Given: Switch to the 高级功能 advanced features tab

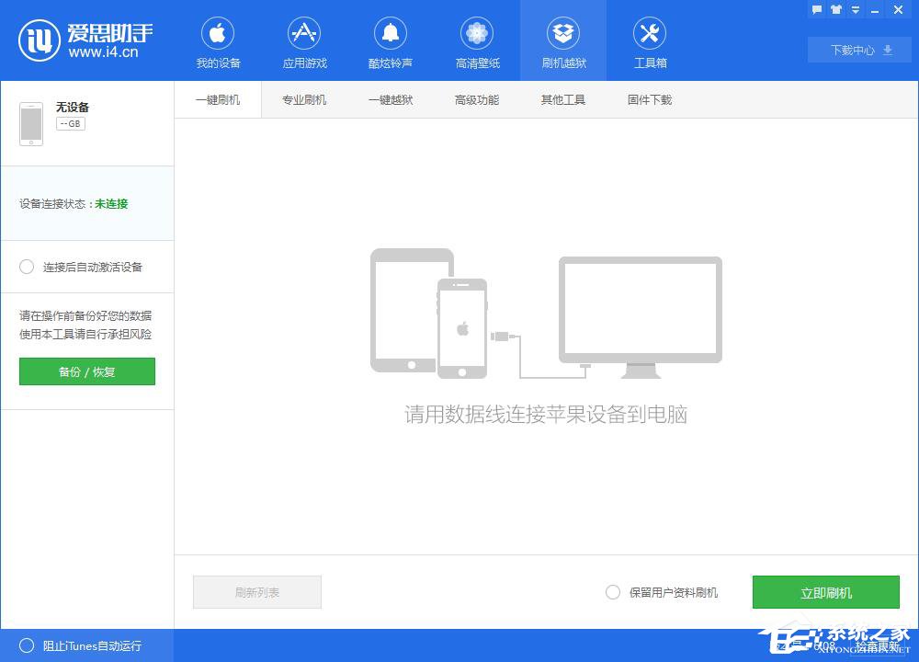Looking at the screenshot, I should click(476, 99).
